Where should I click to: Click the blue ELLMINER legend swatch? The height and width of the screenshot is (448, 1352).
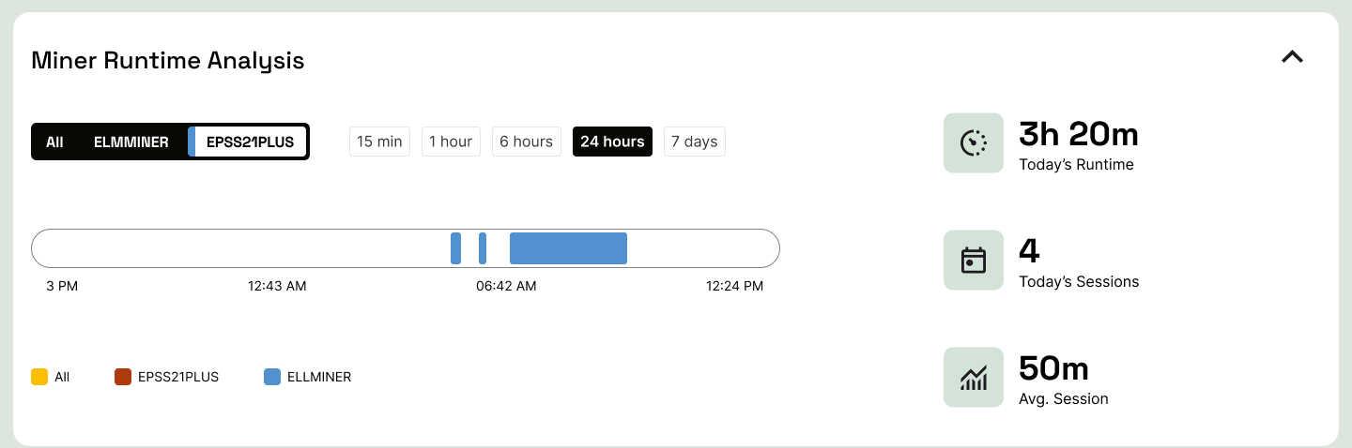click(x=272, y=377)
